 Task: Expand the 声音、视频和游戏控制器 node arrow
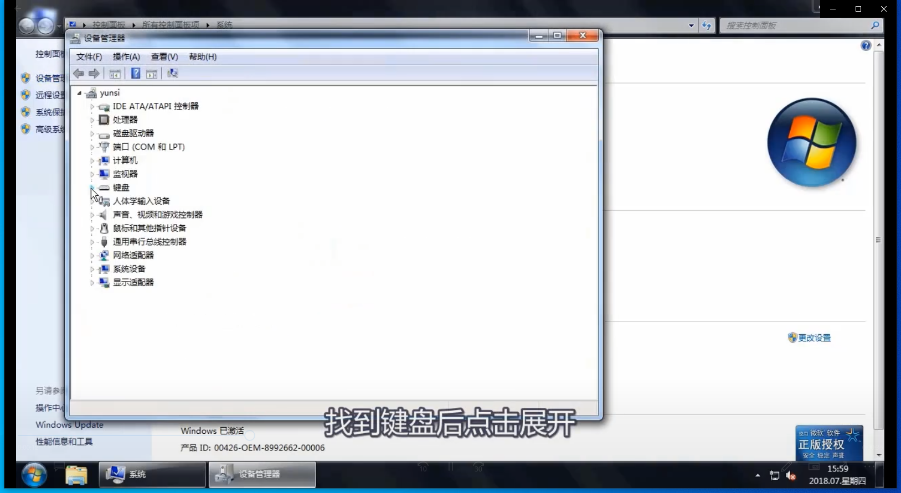[92, 215]
